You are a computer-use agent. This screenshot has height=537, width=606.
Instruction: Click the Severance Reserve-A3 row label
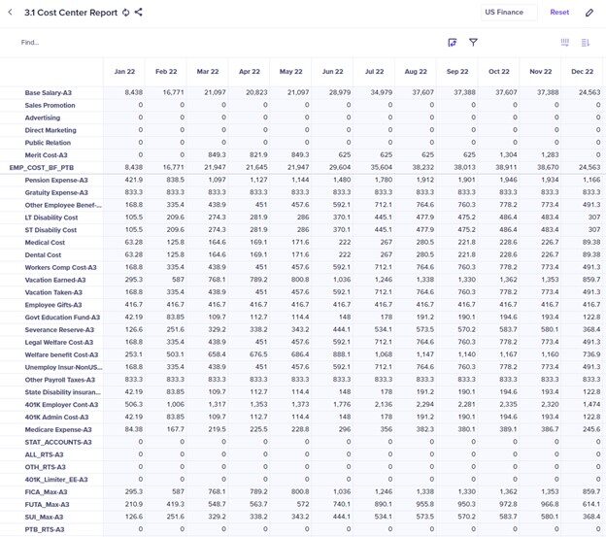59,329
